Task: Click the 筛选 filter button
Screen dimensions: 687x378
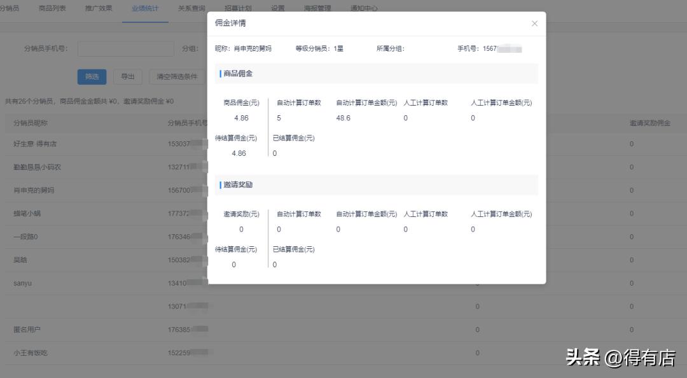Action: click(x=92, y=76)
